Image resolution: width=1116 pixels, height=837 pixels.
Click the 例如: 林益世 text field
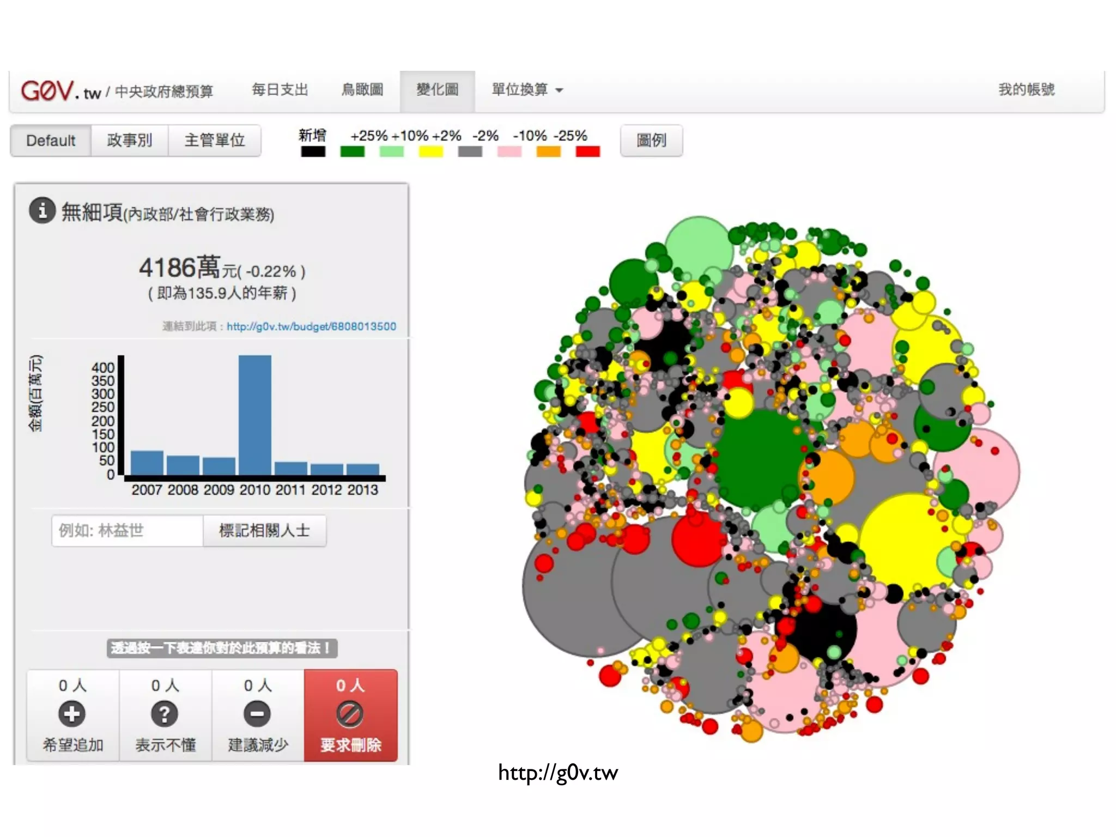128,530
